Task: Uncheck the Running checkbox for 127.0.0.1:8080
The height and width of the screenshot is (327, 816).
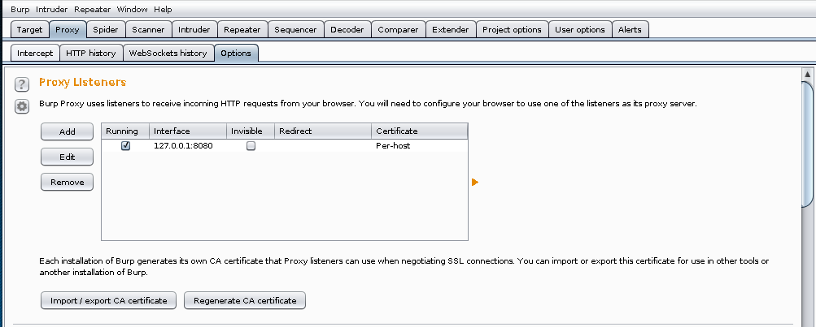Action: pos(125,146)
